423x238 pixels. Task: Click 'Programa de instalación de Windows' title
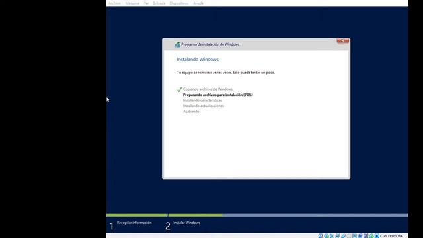point(210,44)
